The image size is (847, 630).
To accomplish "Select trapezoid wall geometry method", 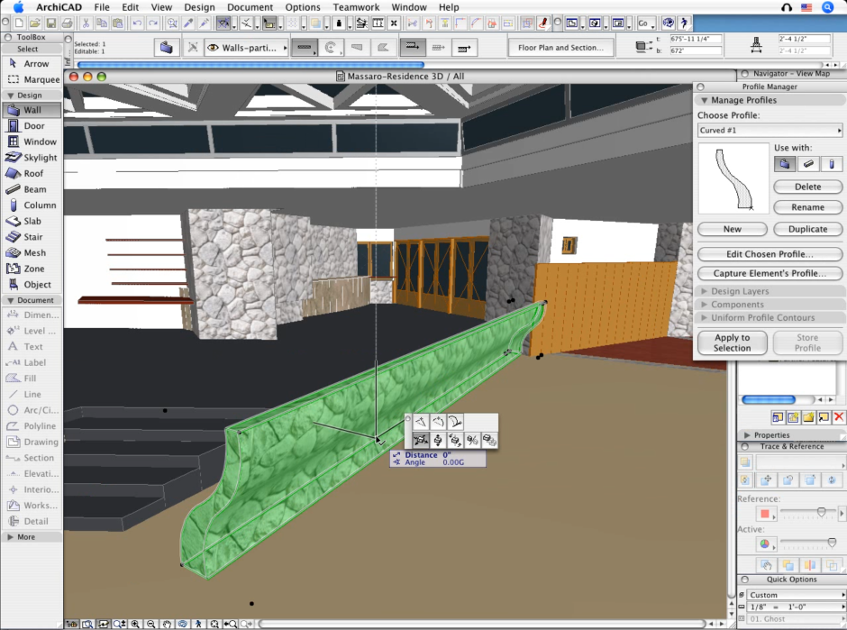I will coord(357,48).
